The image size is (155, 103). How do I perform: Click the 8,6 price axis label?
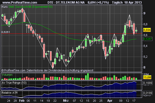tap(145, 35)
